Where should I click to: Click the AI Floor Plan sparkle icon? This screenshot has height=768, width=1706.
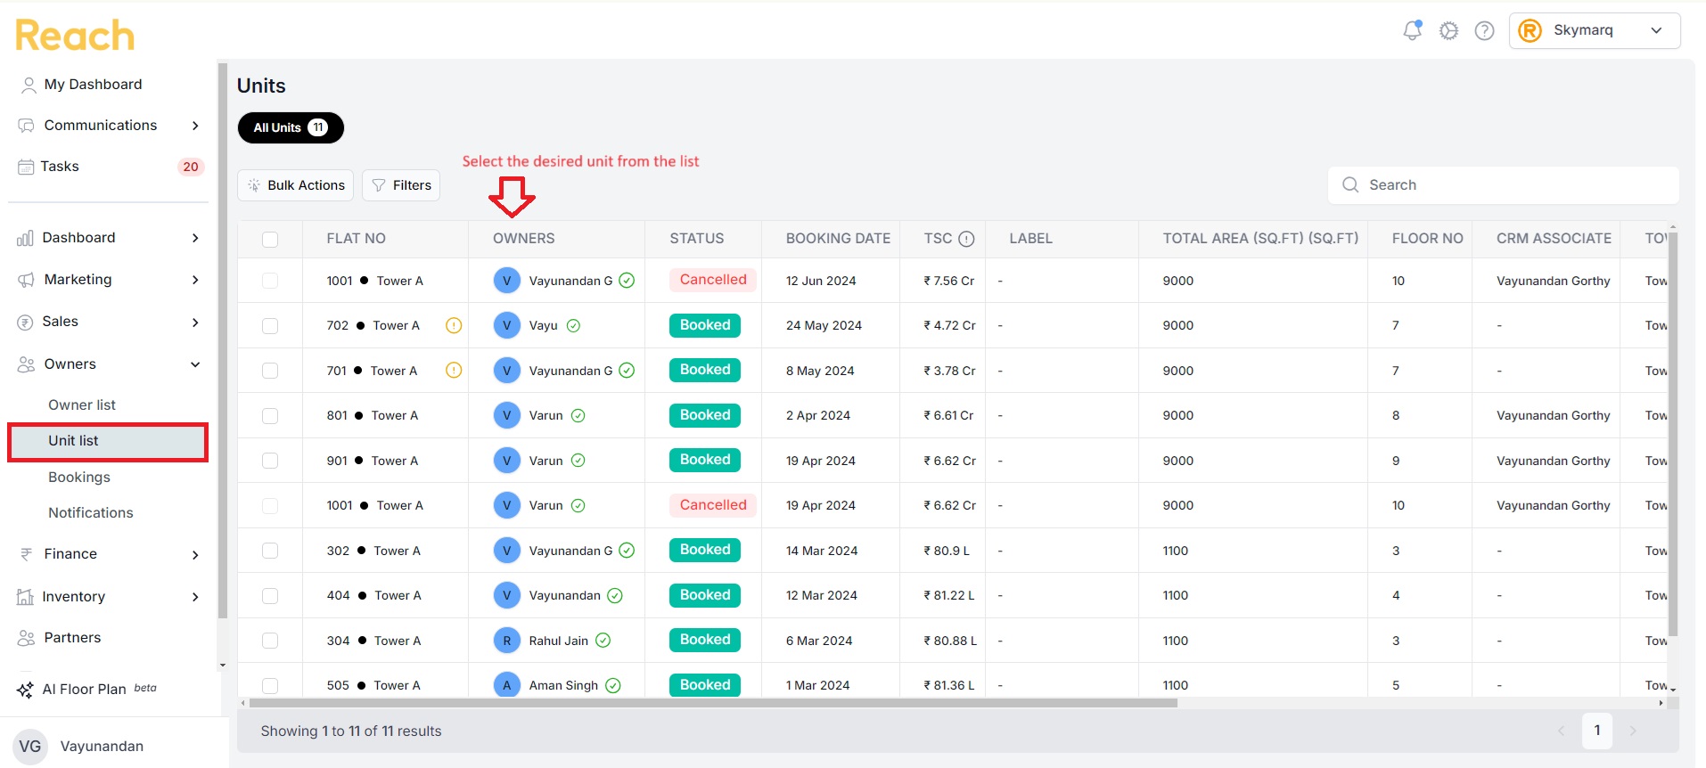point(25,690)
